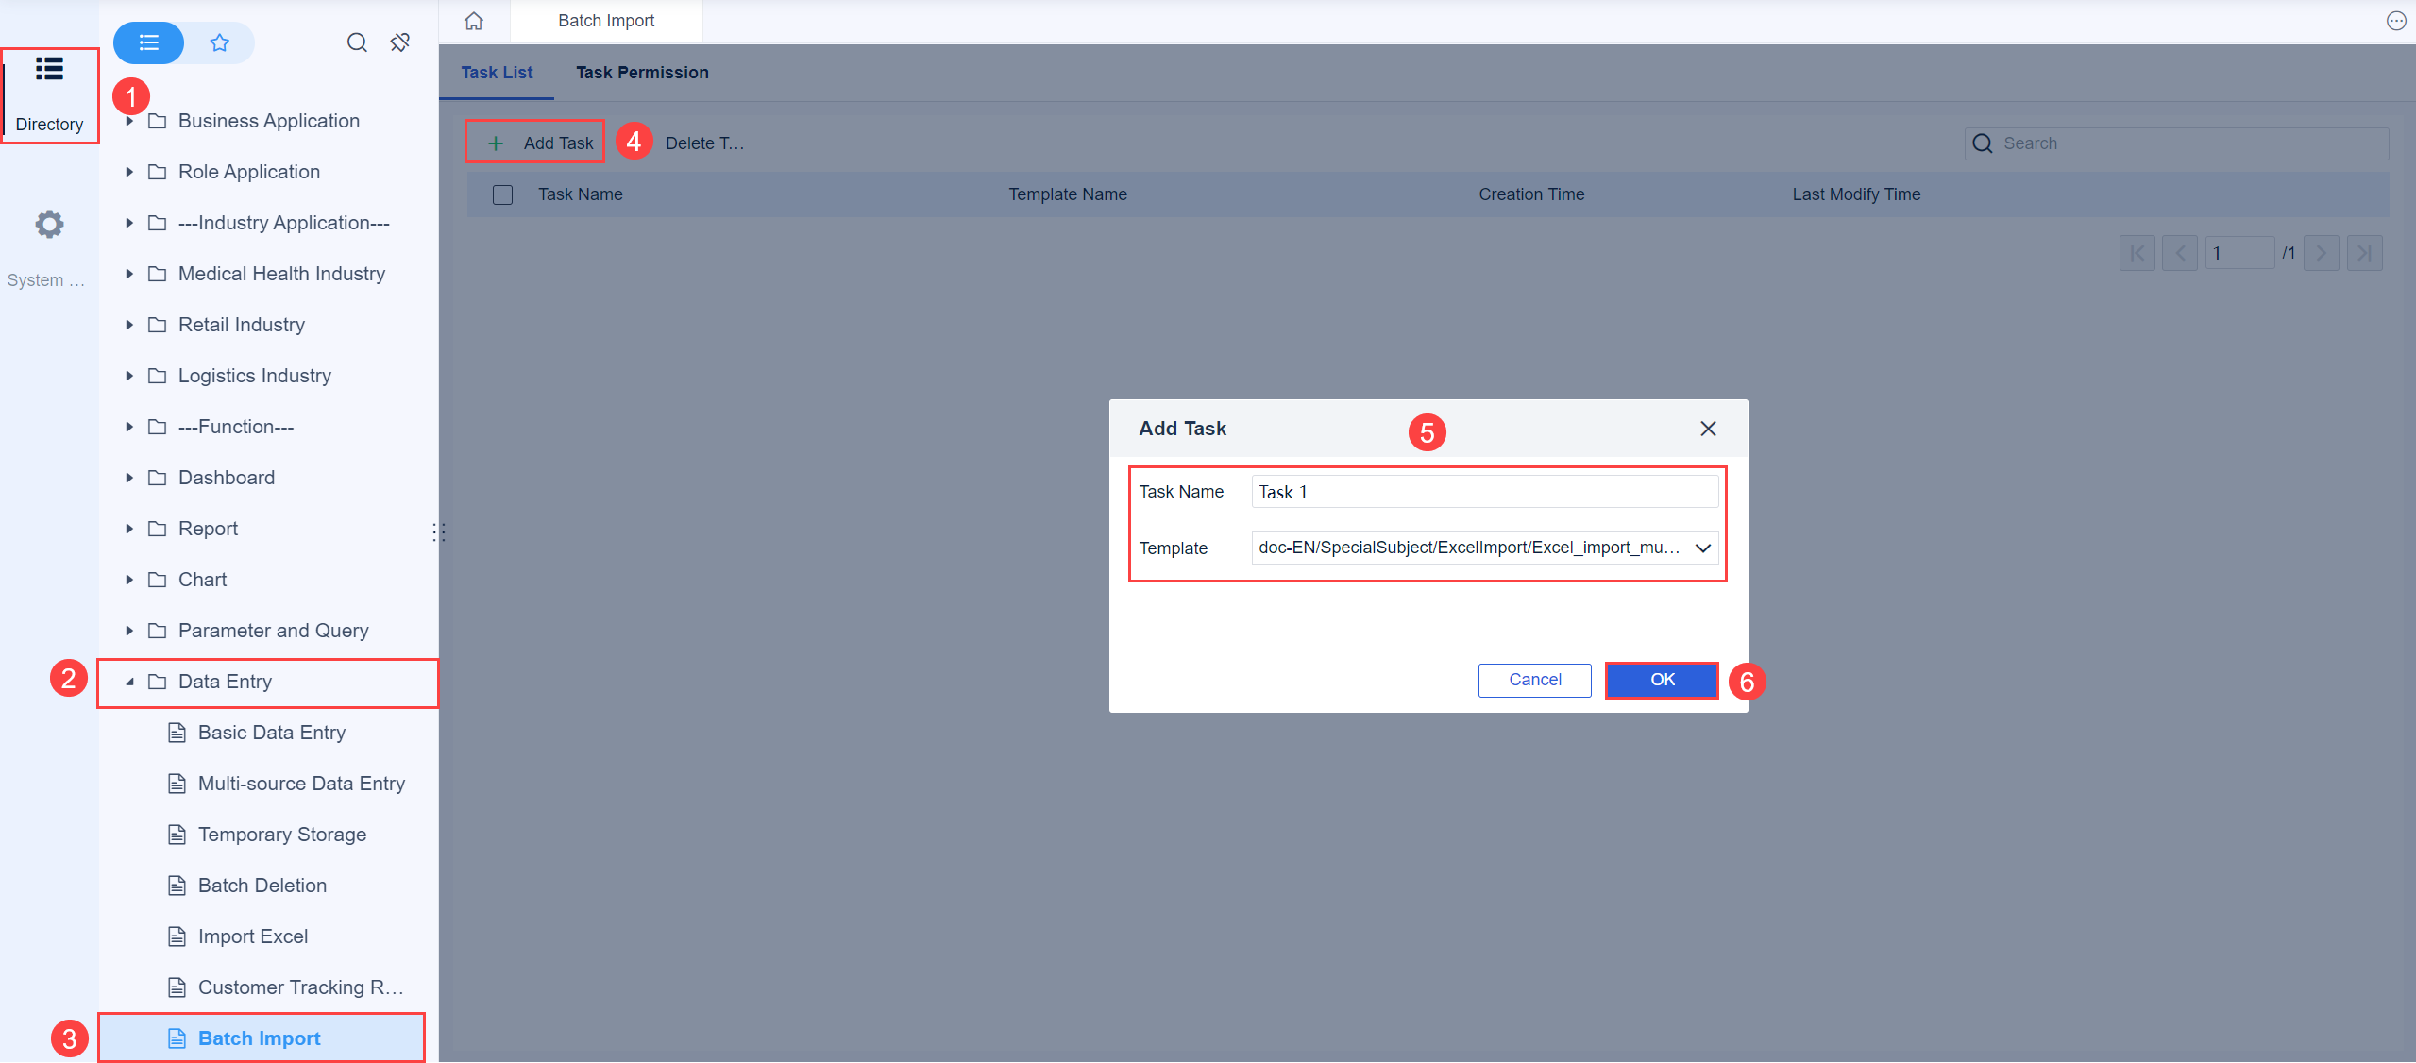This screenshot has height=1063, width=2416.
Task: Click the Home icon above Task List
Action: [474, 20]
